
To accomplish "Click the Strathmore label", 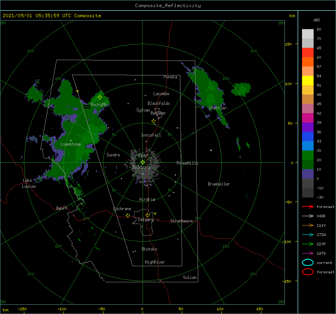I will [x=181, y=221].
